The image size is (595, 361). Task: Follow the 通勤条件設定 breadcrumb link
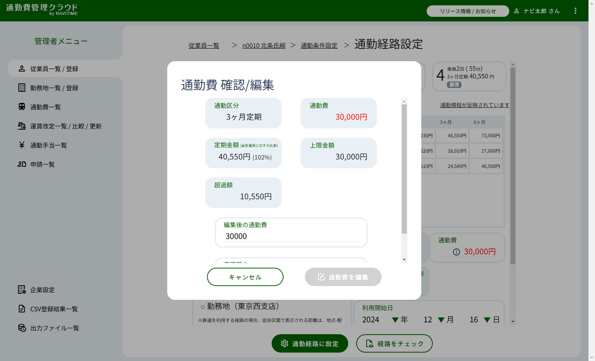pyautogui.click(x=319, y=46)
